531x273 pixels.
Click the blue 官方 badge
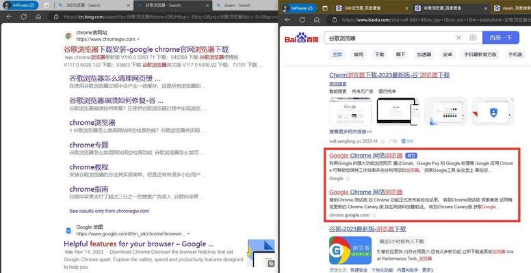411,156
